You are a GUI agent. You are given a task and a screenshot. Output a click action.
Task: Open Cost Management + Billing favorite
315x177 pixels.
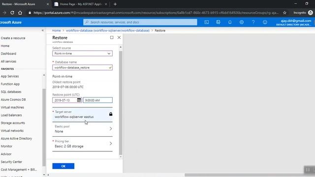pyautogui.click(x=19, y=170)
